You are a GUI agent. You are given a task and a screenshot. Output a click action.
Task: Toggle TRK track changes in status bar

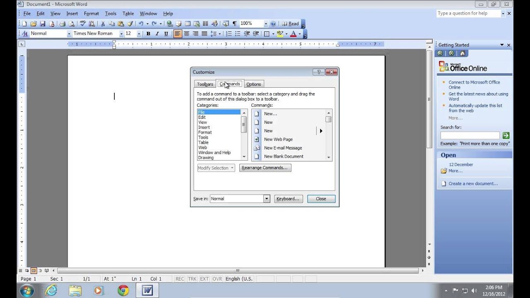[x=192, y=279]
